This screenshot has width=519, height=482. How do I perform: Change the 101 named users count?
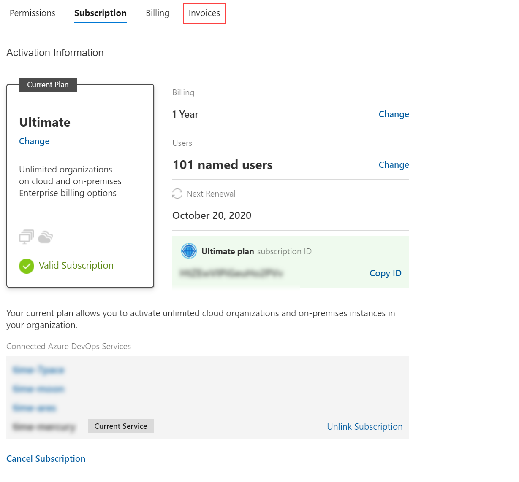pos(394,165)
